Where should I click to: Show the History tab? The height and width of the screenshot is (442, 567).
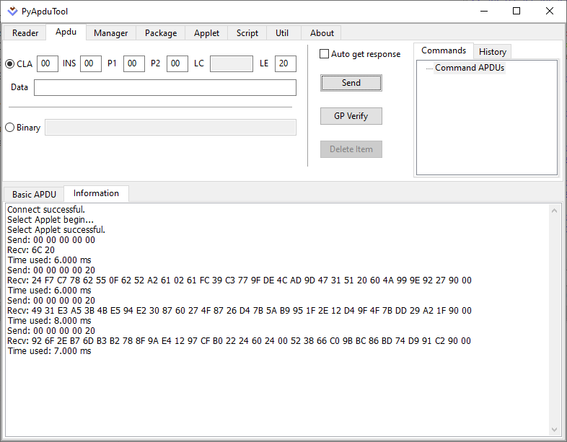point(492,52)
